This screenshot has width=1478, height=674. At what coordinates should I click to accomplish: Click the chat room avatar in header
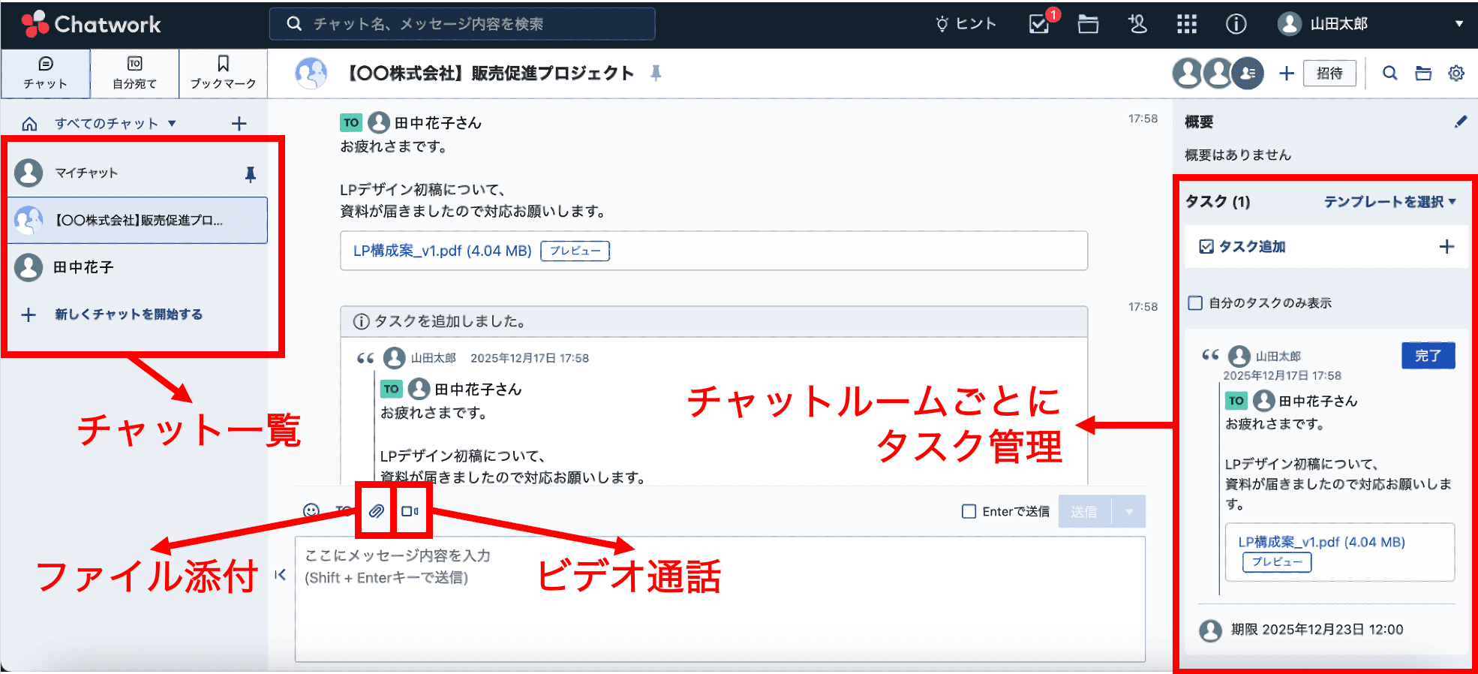click(311, 73)
